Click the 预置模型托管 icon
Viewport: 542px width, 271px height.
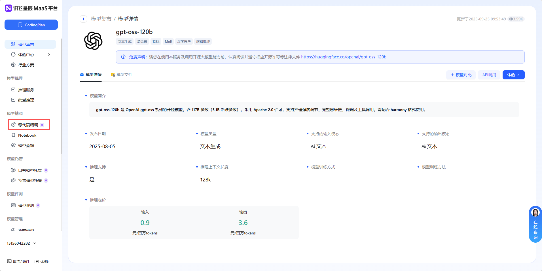click(13, 180)
